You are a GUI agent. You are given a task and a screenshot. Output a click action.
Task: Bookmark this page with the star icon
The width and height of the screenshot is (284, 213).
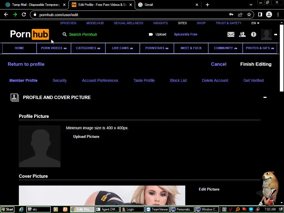click(x=249, y=15)
